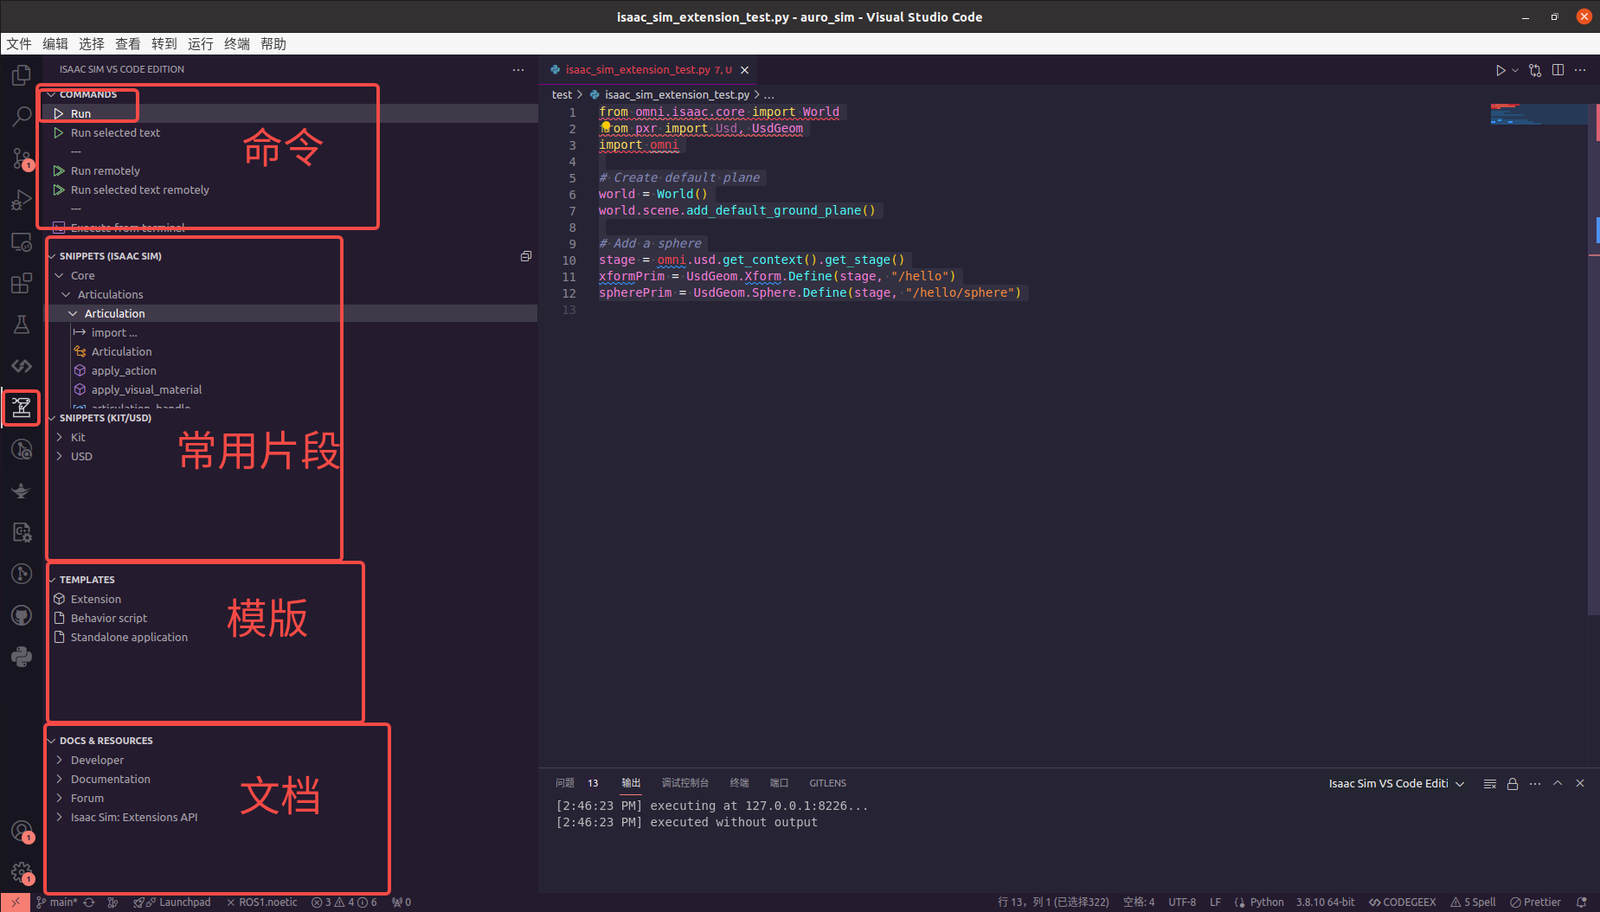Image resolution: width=1600 pixels, height=912 pixels.
Task: Open the Remote Explorer view
Action: (22, 241)
